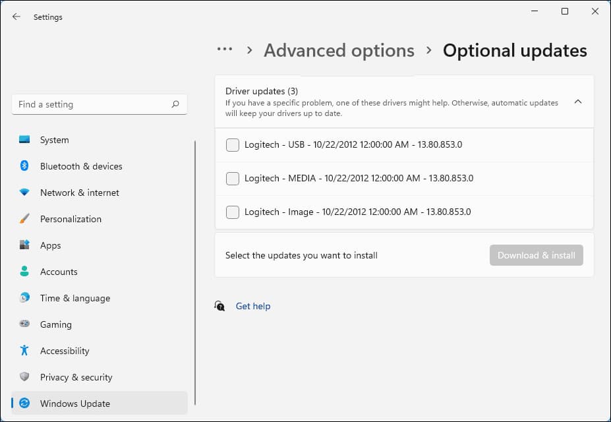611x422 pixels.
Task: Click the Personalization paintbrush icon
Action: coord(24,219)
